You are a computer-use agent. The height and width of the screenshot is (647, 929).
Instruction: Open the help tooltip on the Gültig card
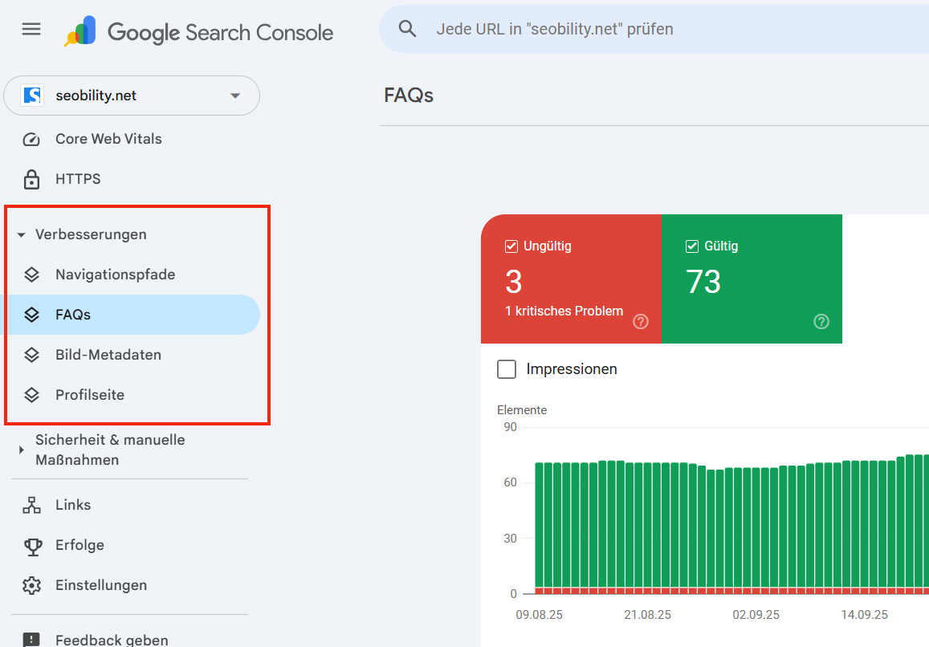(821, 321)
